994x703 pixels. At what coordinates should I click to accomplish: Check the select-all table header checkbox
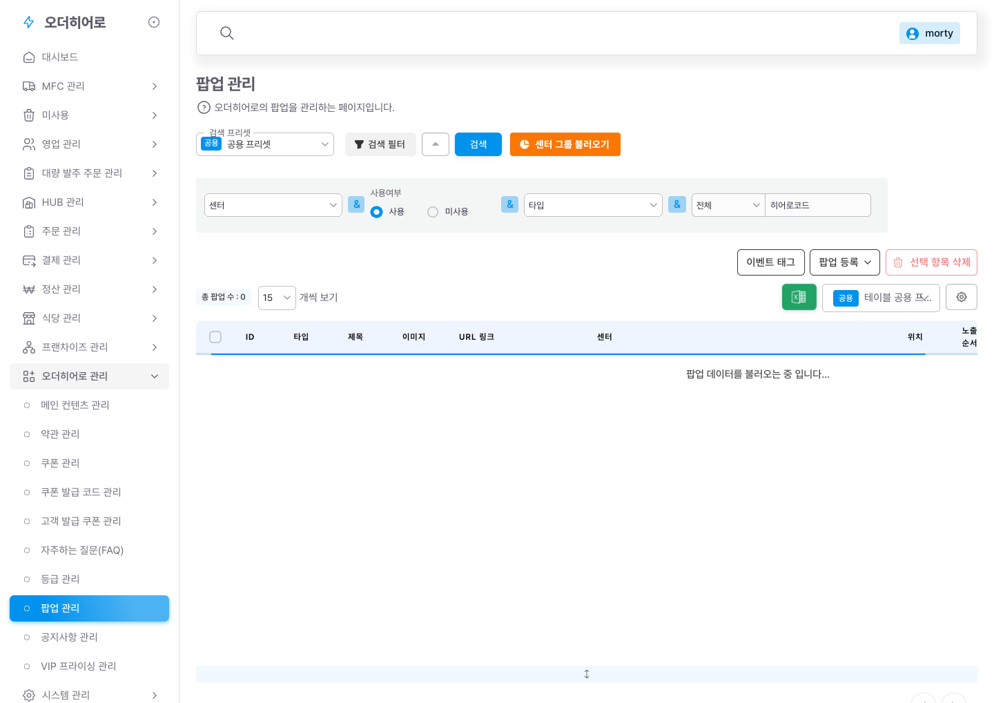click(x=215, y=337)
